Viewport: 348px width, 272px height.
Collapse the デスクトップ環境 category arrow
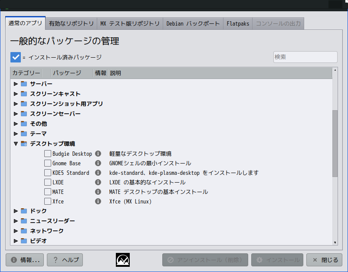pos(16,144)
